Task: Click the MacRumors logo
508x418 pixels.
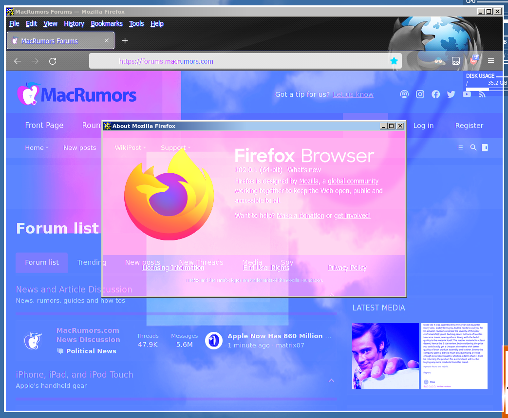Action: pyautogui.click(x=76, y=94)
